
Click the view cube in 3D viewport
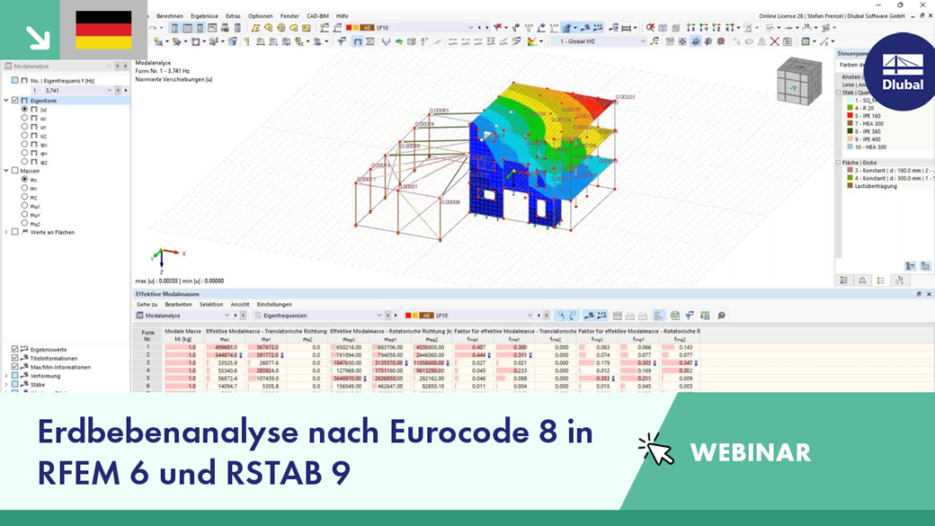(799, 82)
